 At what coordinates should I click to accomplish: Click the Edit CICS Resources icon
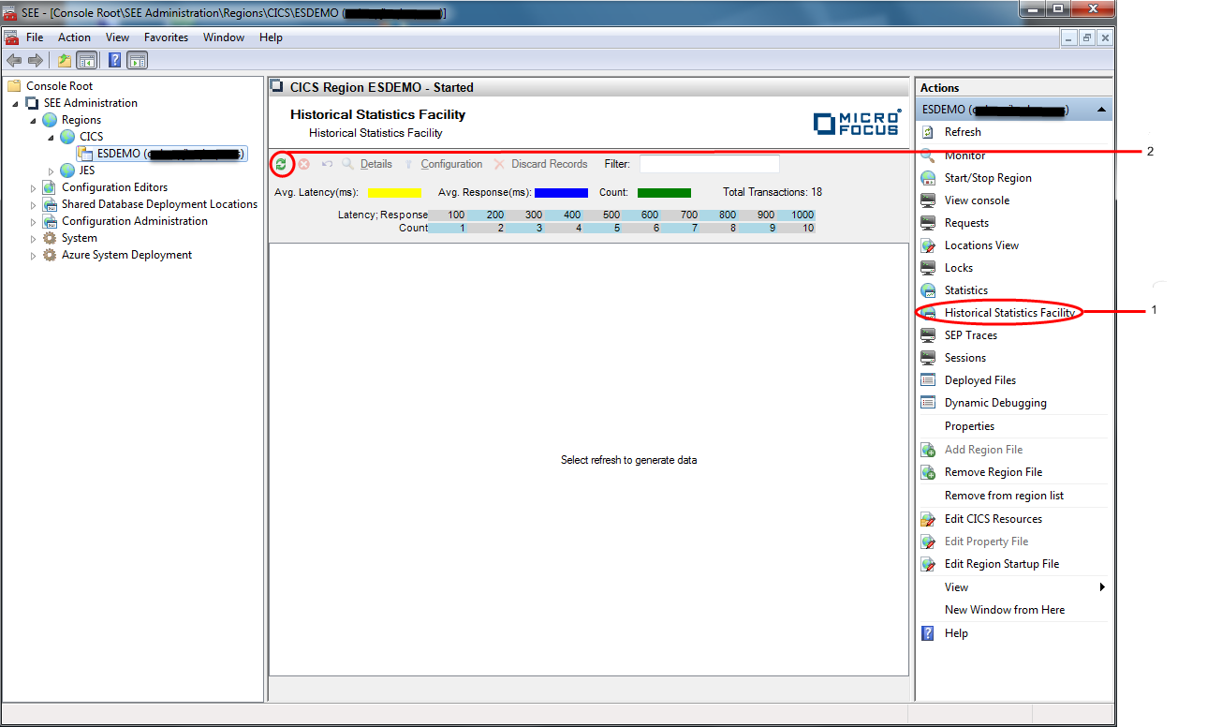[x=928, y=519]
